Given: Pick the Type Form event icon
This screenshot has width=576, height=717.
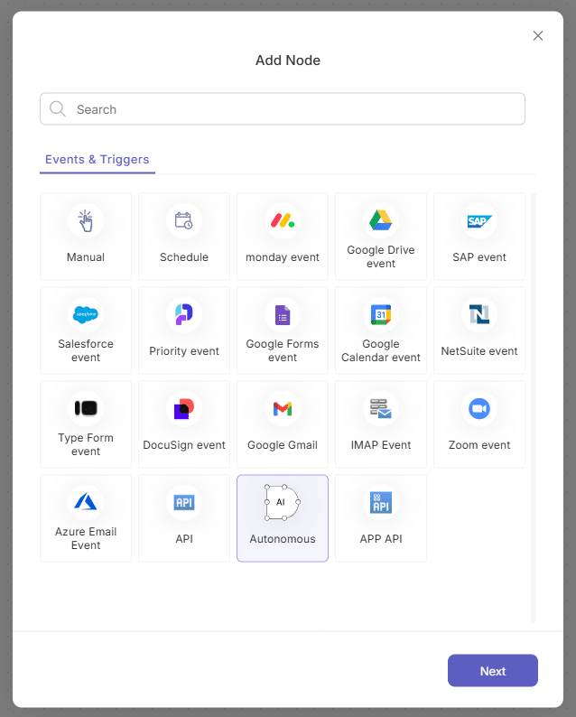Looking at the screenshot, I should point(86,408).
